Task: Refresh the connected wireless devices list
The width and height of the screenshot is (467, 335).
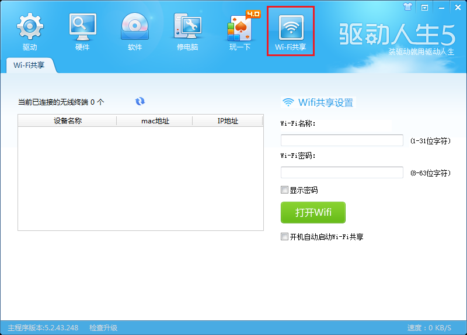Action: 140,101
